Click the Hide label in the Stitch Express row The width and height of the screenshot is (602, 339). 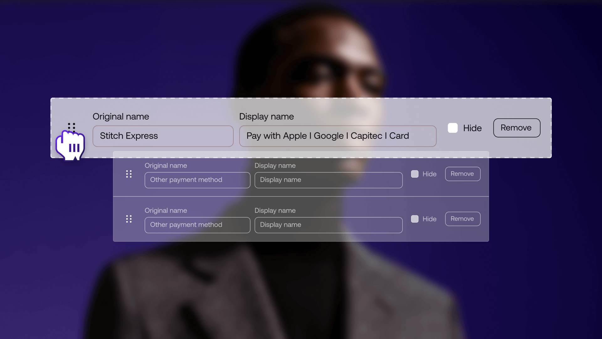click(x=473, y=128)
